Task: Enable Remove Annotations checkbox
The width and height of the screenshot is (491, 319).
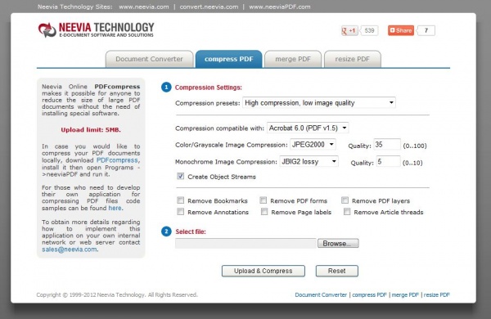Action: click(x=180, y=212)
